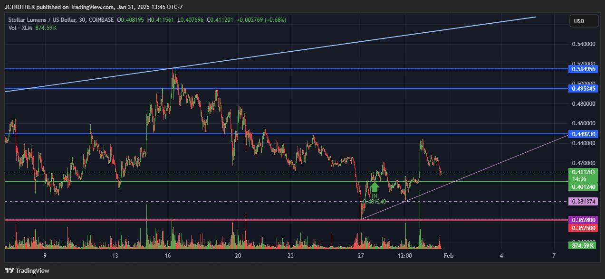Select the purple 0.362800 price label
605x279 pixels.
584,220
